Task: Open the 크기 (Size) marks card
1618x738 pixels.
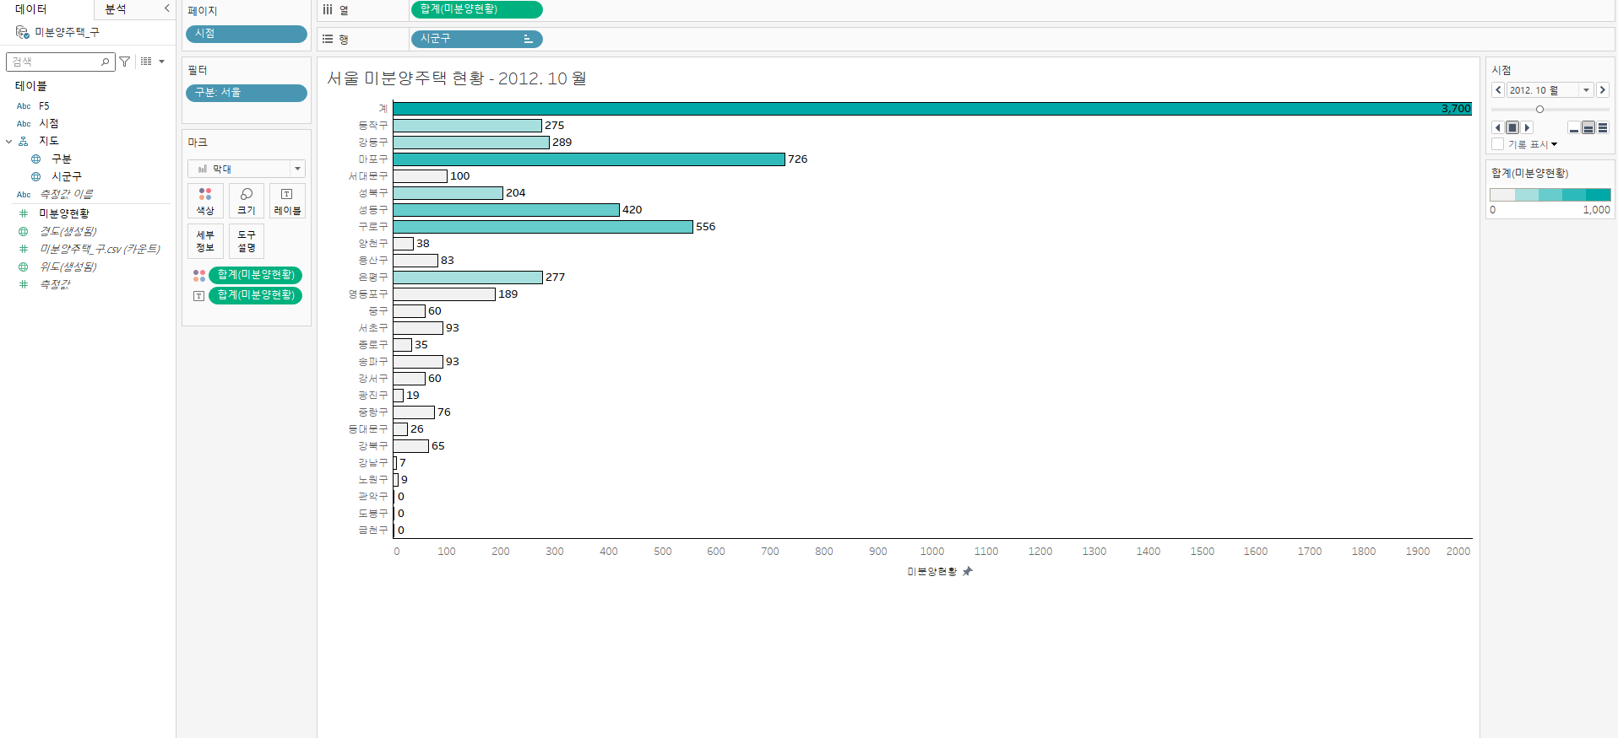Action: tap(246, 201)
